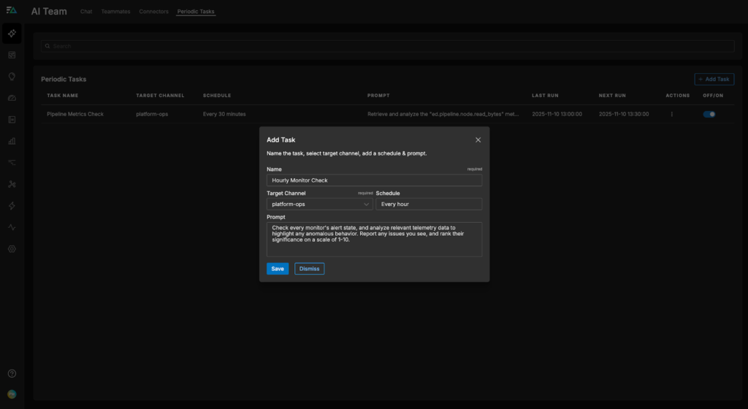Switch to the Chat tab

point(86,12)
